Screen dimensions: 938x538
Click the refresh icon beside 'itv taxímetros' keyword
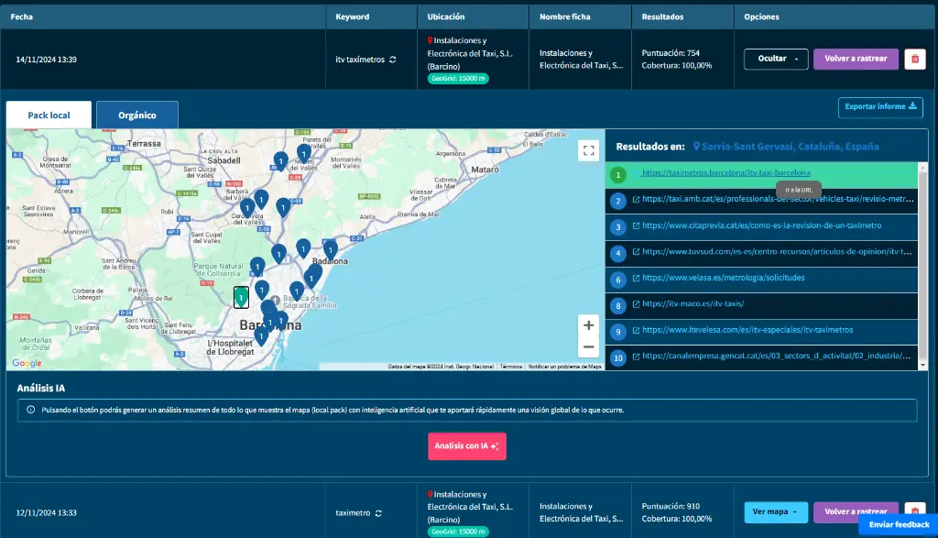coord(393,59)
